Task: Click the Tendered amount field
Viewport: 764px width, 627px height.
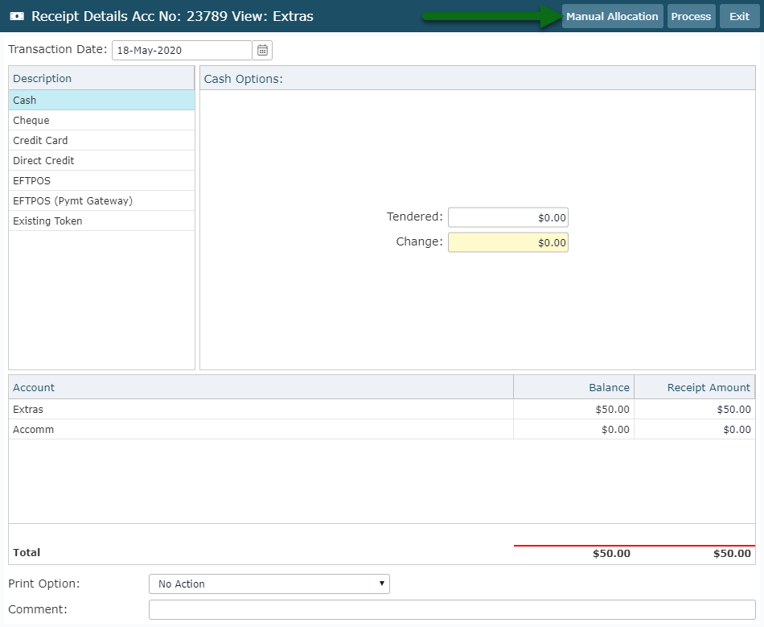Action: (508, 217)
